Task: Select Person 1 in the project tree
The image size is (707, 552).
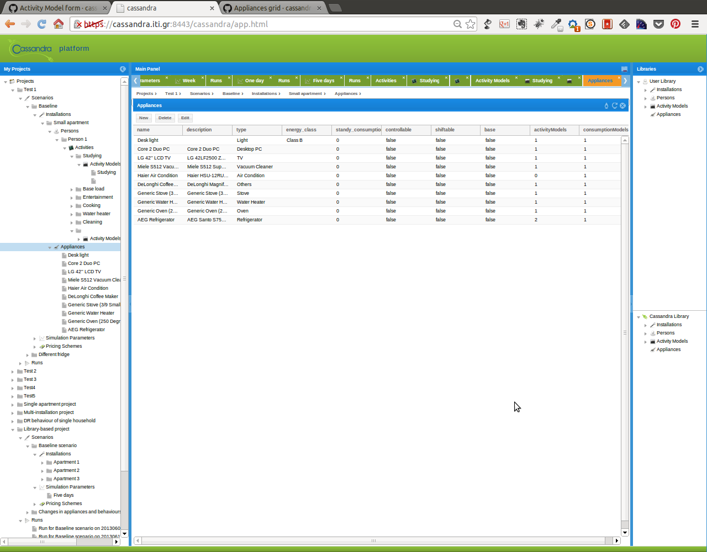Action: [x=77, y=140]
